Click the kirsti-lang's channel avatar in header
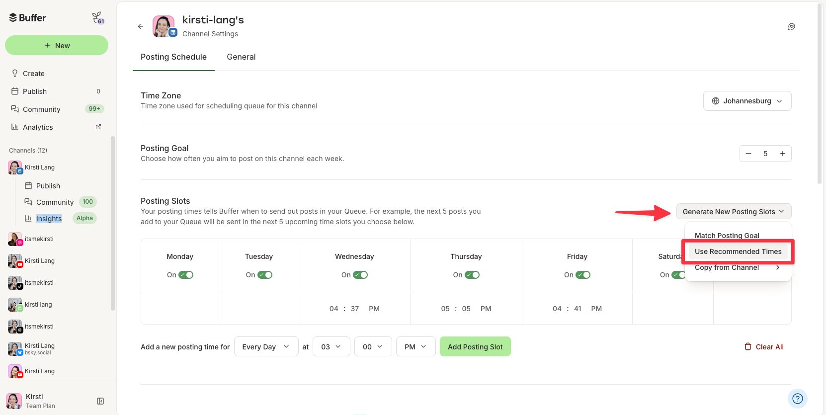Viewport: 826px width, 415px height. [x=164, y=26]
